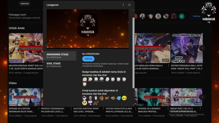219x123 pixels.
Task: Click the blue creature custom emoji
Action: click(x=119, y=98)
